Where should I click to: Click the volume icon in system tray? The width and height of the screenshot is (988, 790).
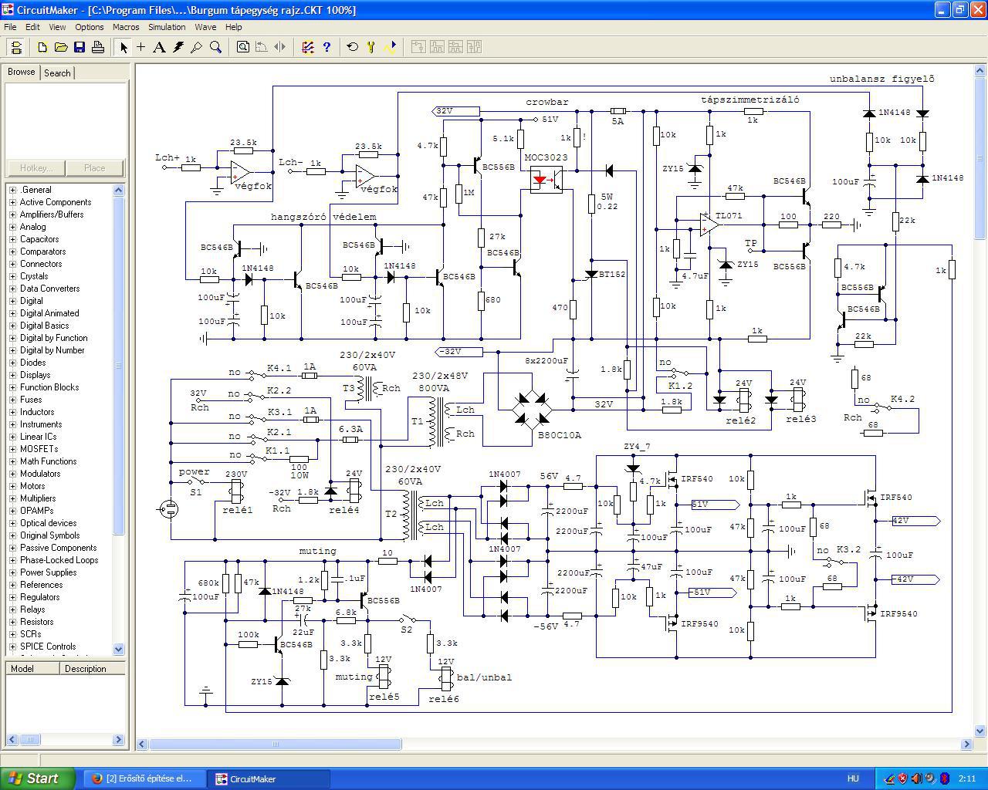[916, 778]
